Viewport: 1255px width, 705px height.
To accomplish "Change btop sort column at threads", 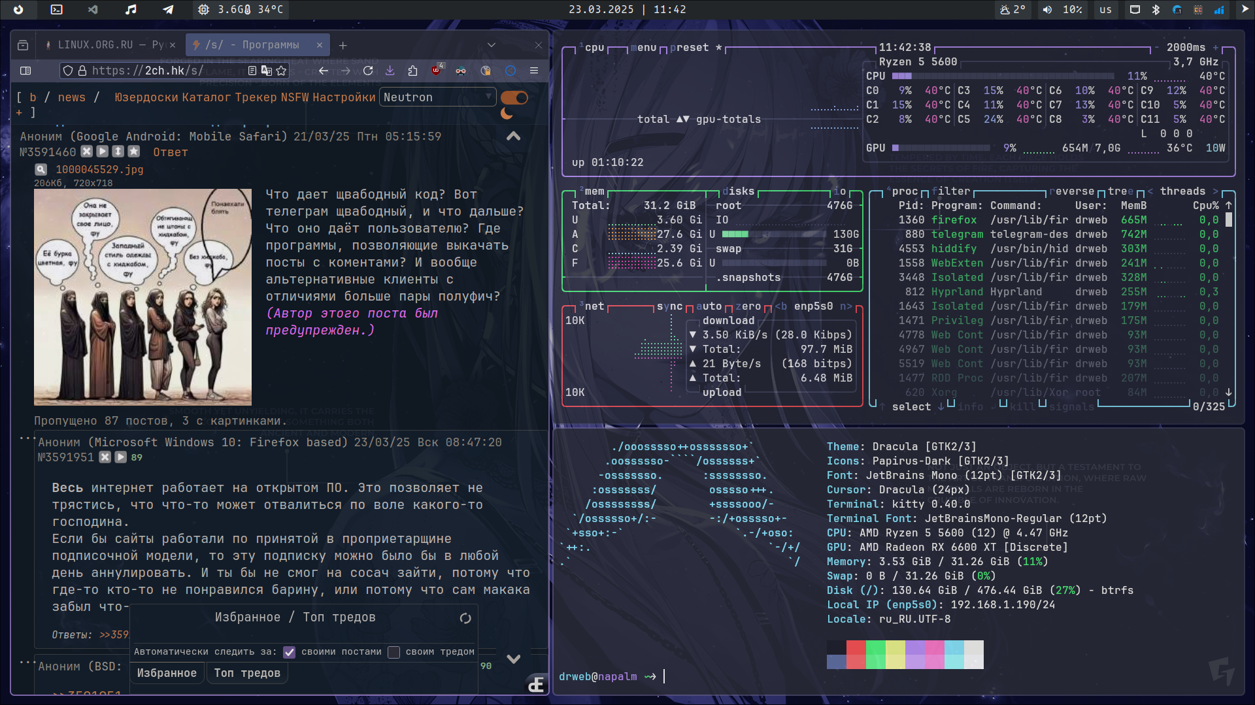I will (x=1182, y=191).
